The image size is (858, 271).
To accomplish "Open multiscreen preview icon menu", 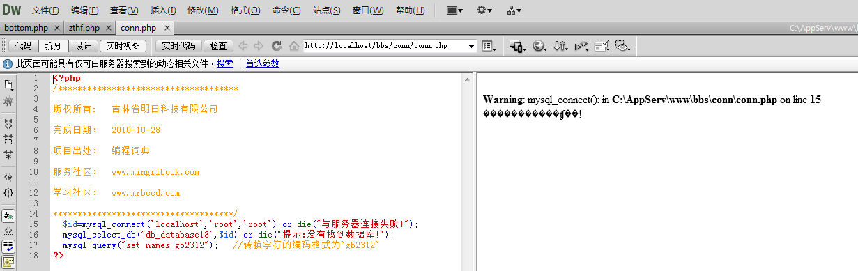I will 517,46.
